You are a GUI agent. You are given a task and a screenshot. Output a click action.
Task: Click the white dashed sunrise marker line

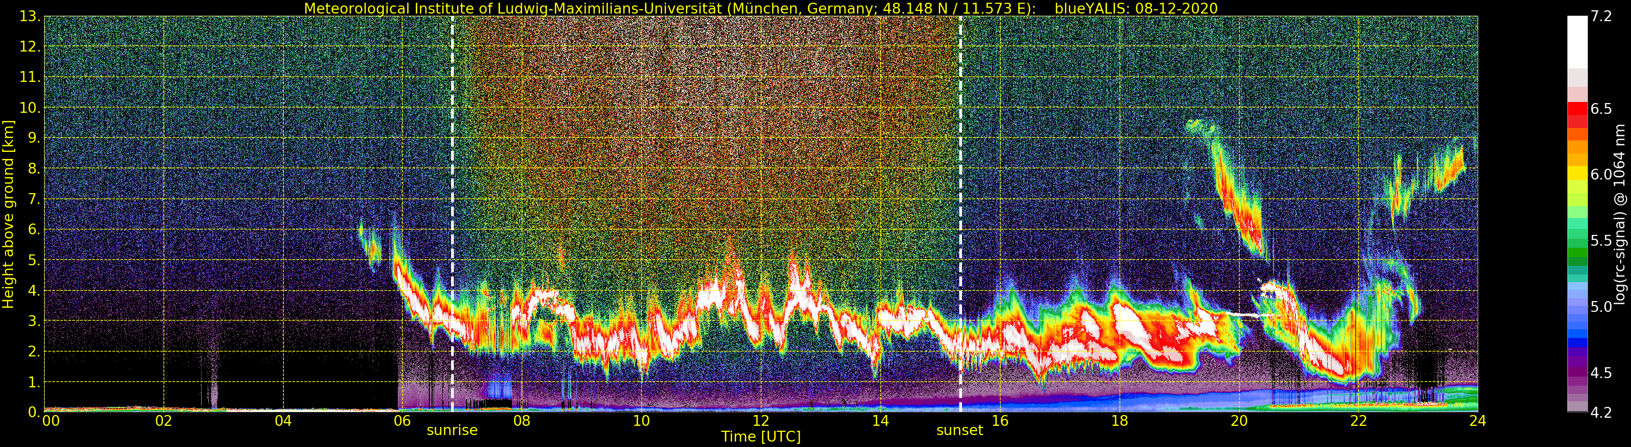[452, 214]
